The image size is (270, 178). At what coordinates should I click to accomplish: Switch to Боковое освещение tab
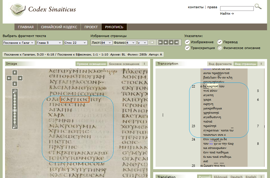124,64
